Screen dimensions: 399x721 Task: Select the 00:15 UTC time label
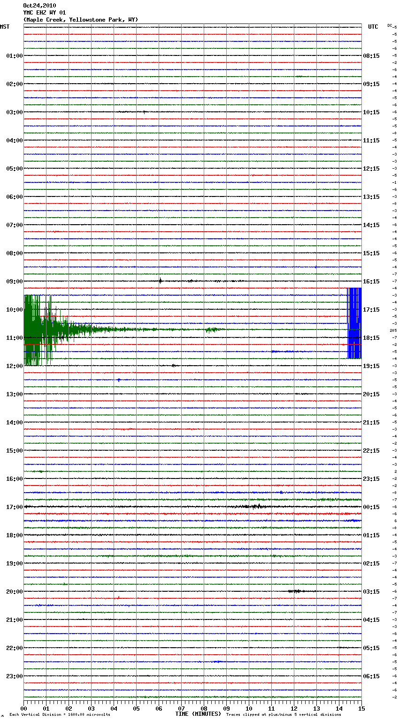click(371, 507)
